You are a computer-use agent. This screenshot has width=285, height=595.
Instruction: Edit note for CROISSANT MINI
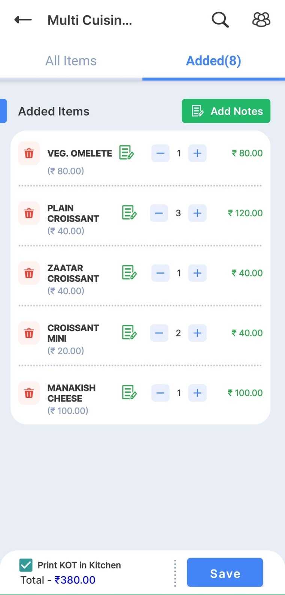click(129, 333)
